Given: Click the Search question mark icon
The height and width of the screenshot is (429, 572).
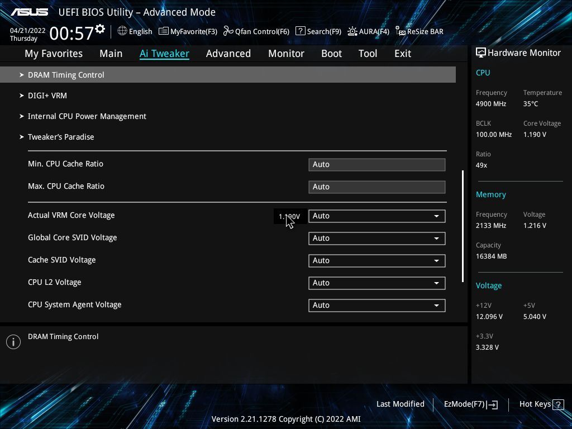Looking at the screenshot, I should tap(300, 31).
